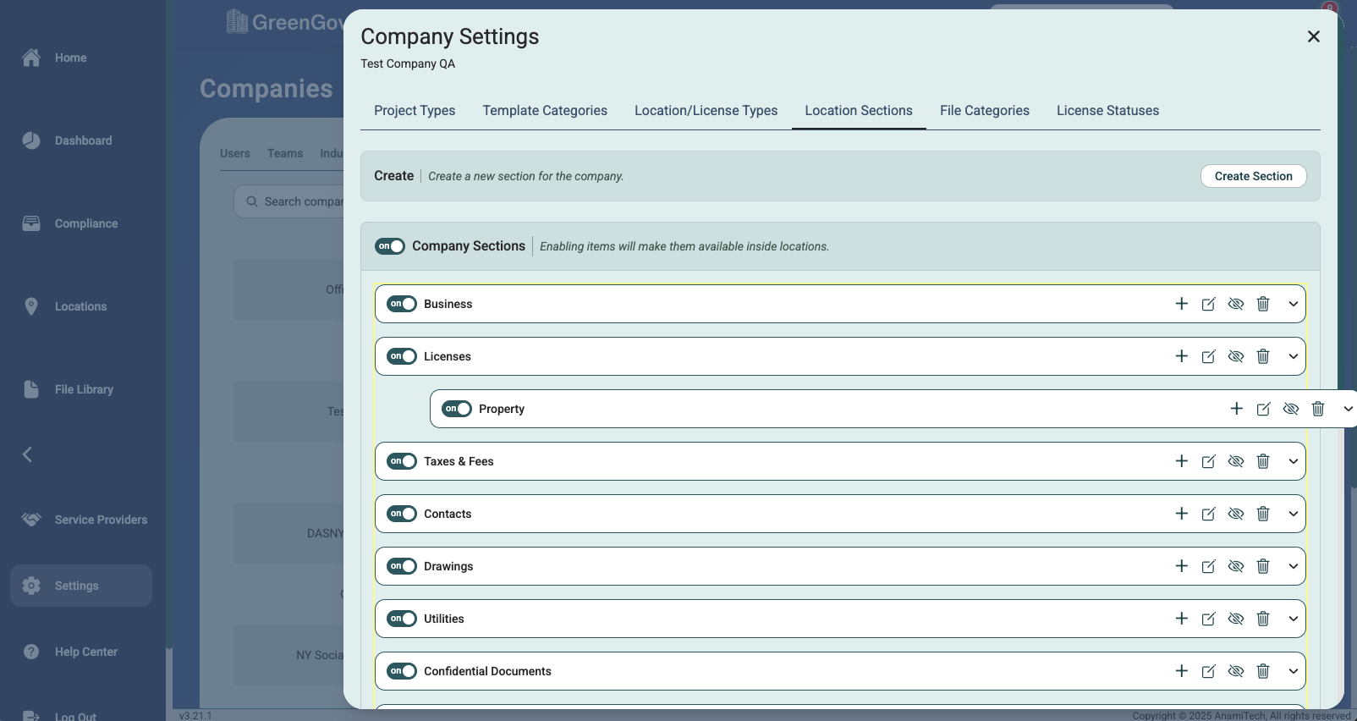Turn off the Confidential Documents toggle
Image resolution: width=1357 pixels, height=721 pixels.
click(402, 671)
